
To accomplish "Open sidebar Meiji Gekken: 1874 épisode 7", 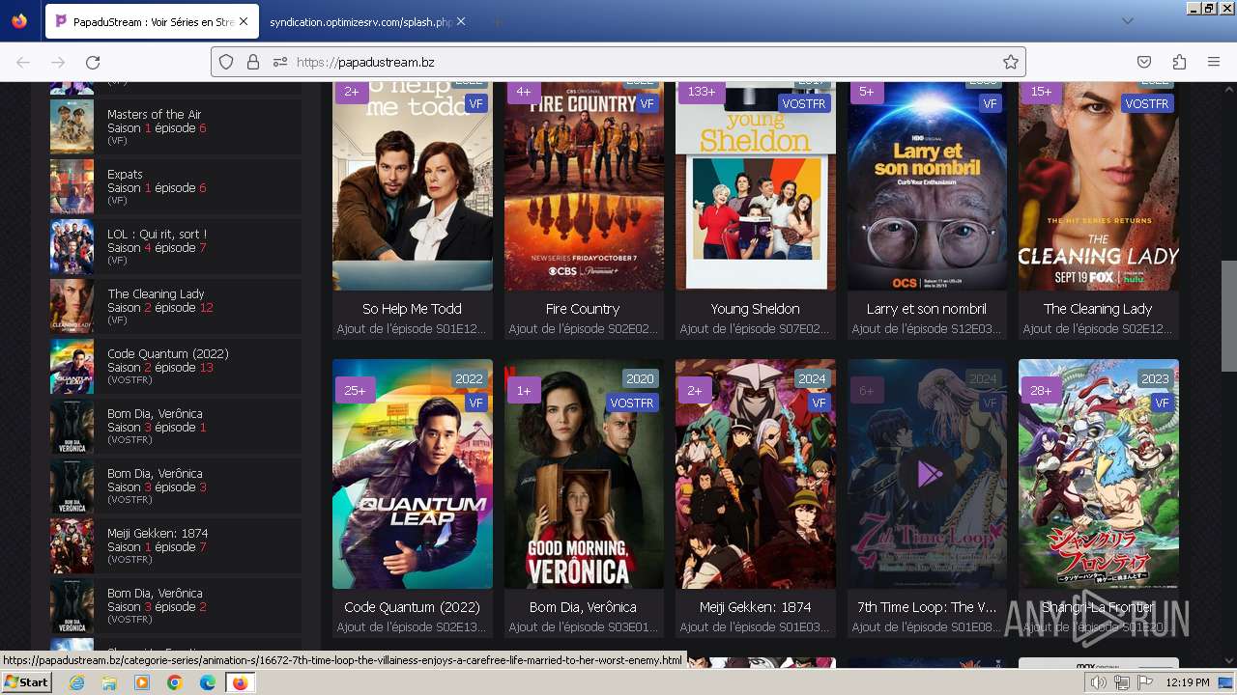I will coord(176,546).
